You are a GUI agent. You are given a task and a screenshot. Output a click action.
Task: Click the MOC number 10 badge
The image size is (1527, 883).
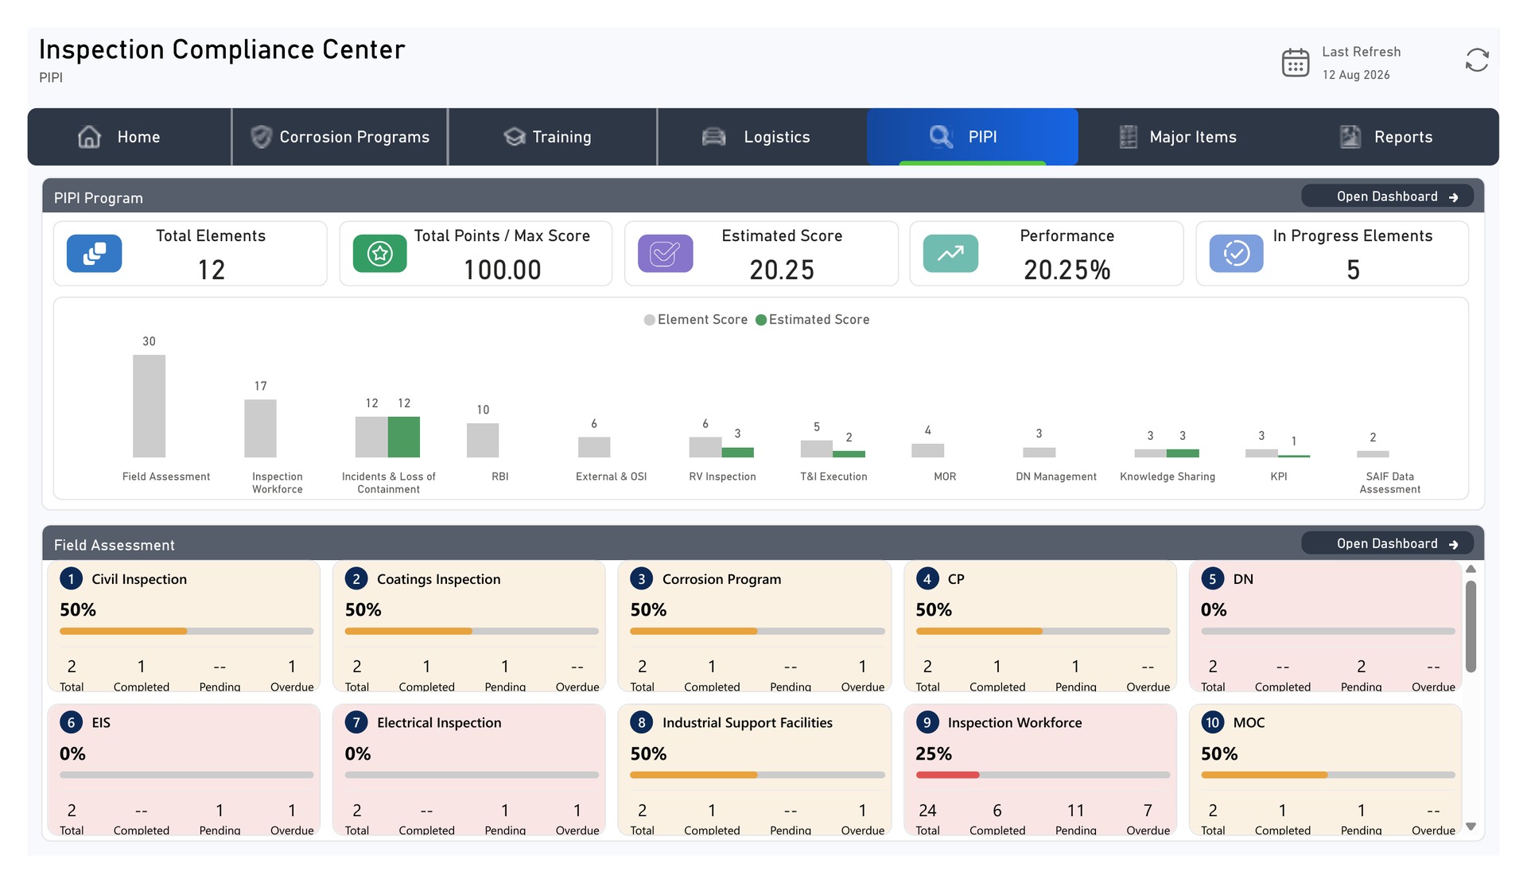click(1212, 722)
